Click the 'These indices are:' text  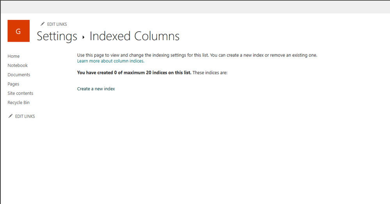(x=210, y=73)
